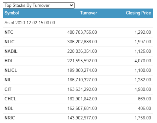Open the NTC stock symbol

(9, 32)
